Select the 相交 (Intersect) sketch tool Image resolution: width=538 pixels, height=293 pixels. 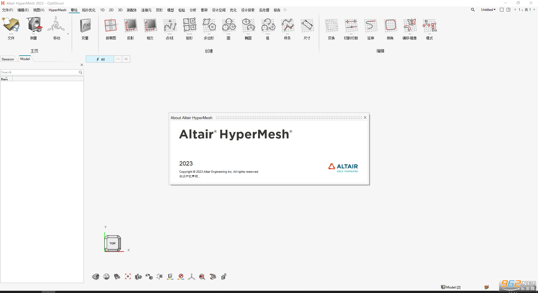click(x=150, y=25)
